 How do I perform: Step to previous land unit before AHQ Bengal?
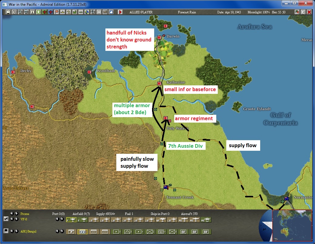12,231
